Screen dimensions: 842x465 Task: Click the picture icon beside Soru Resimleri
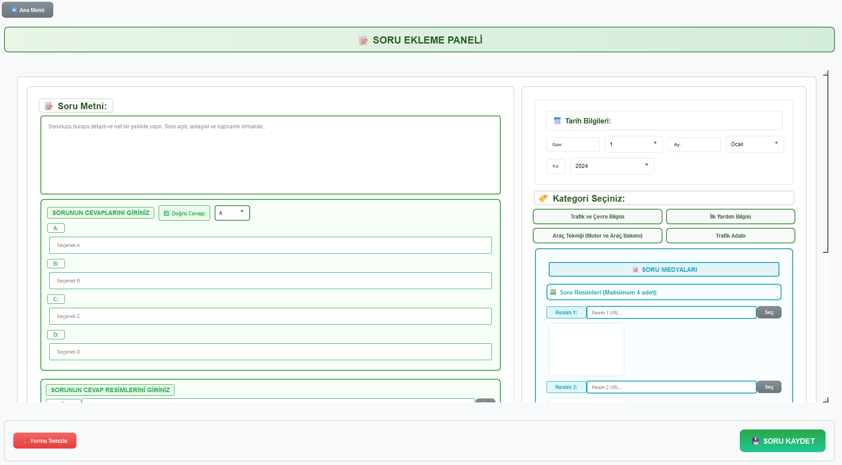(553, 292)
